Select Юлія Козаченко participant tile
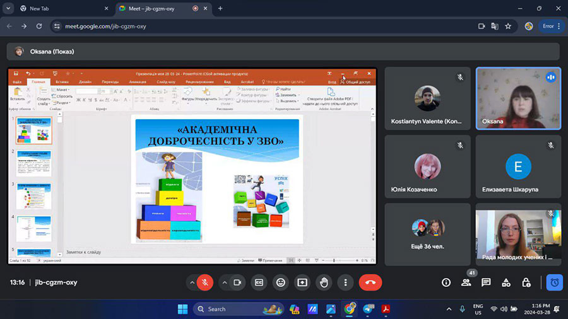The height and width of the screenshot is (319, 568). point(427,166)
